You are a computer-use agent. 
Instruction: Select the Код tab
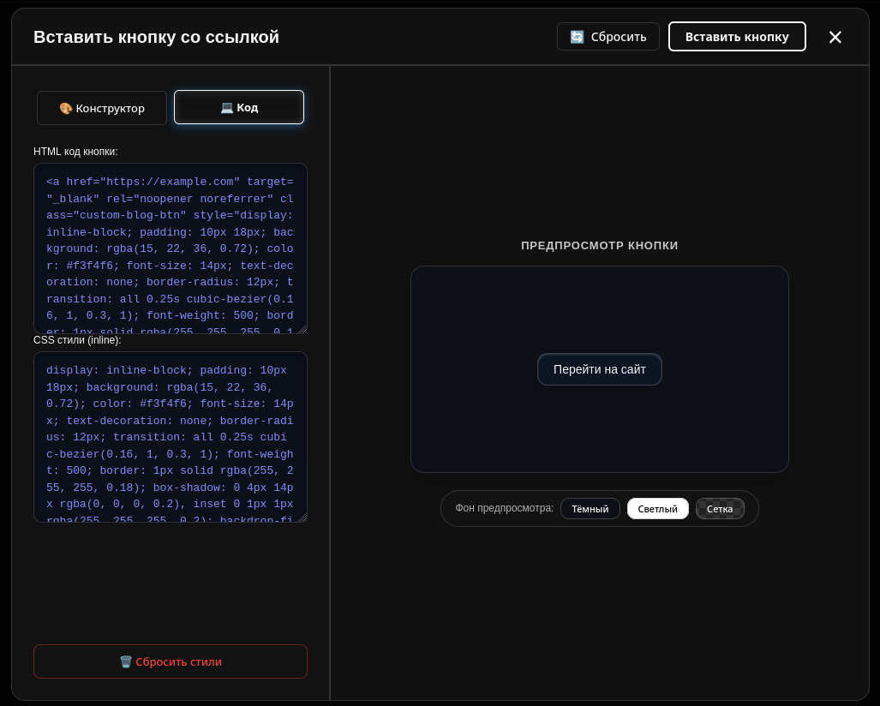click(239, 107)
